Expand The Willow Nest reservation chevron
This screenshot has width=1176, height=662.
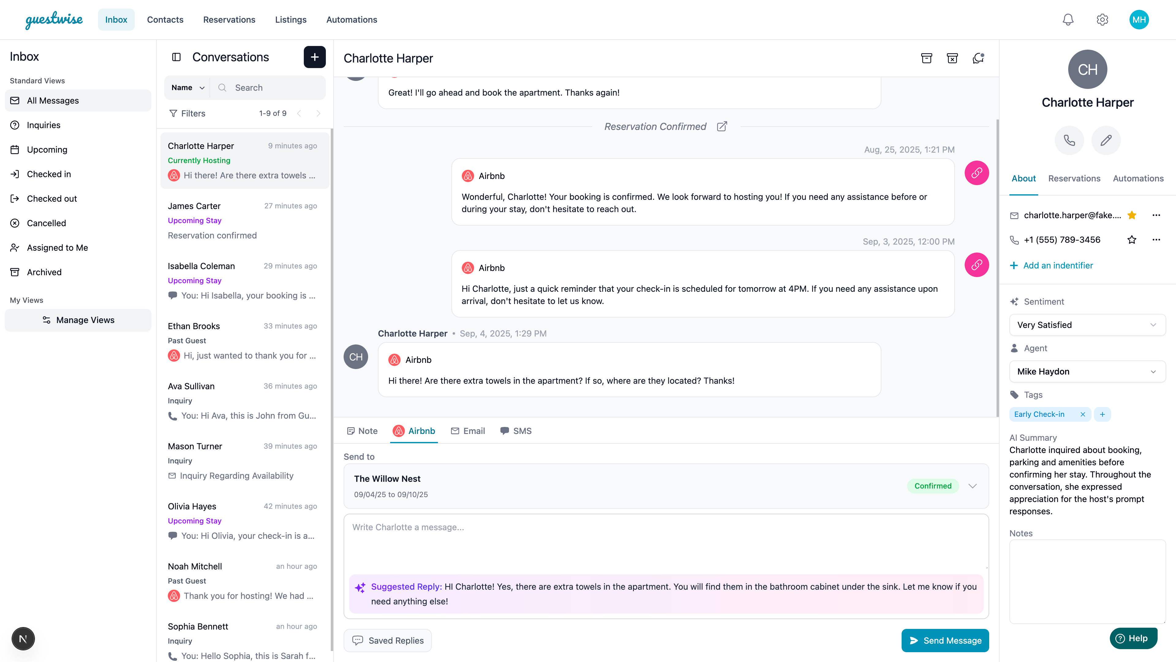(x=972, y=486)
